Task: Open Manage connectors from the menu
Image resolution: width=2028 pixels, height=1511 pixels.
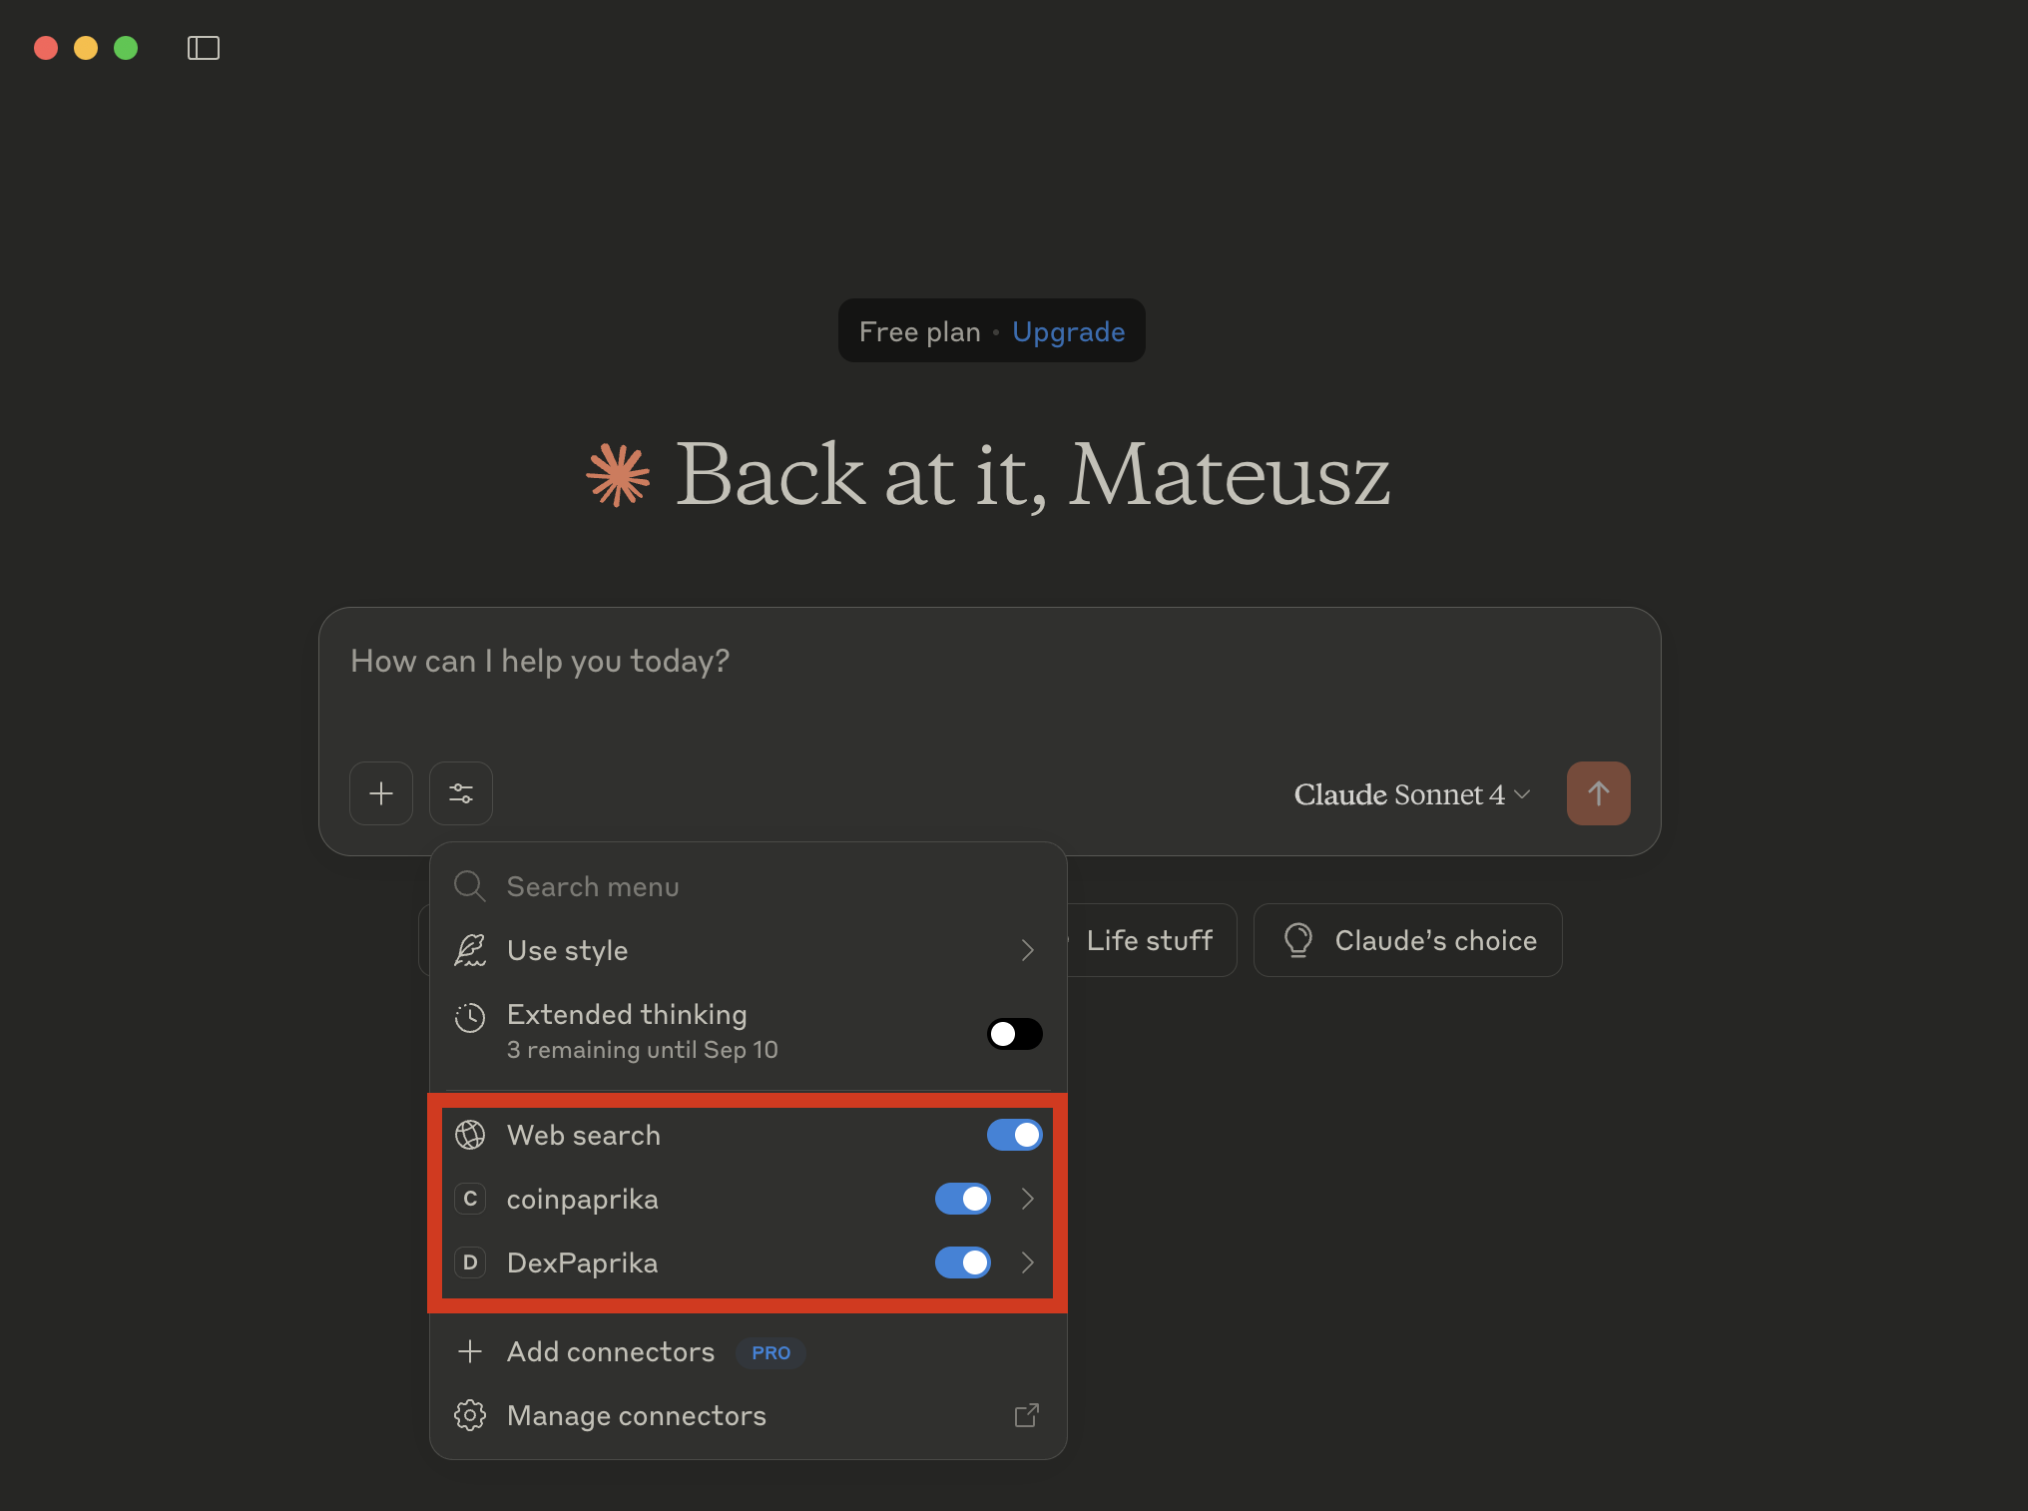Action: [x=749, y=1415]
